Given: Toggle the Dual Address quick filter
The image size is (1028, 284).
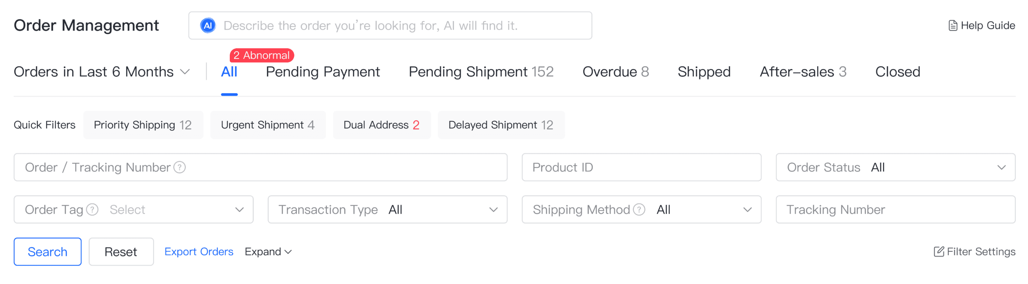Looking at the screenshot, I should (381, 125).
